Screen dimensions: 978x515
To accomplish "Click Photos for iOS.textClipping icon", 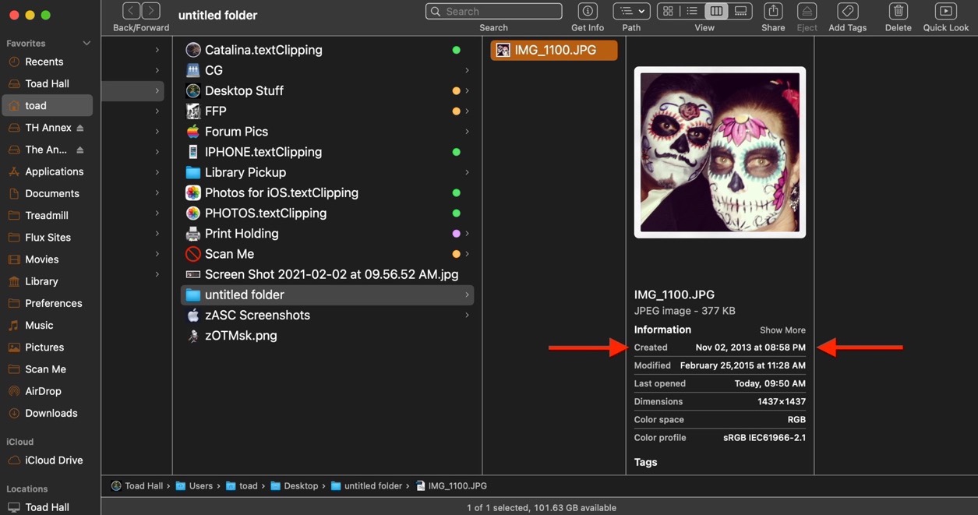I will pos(192,192).
